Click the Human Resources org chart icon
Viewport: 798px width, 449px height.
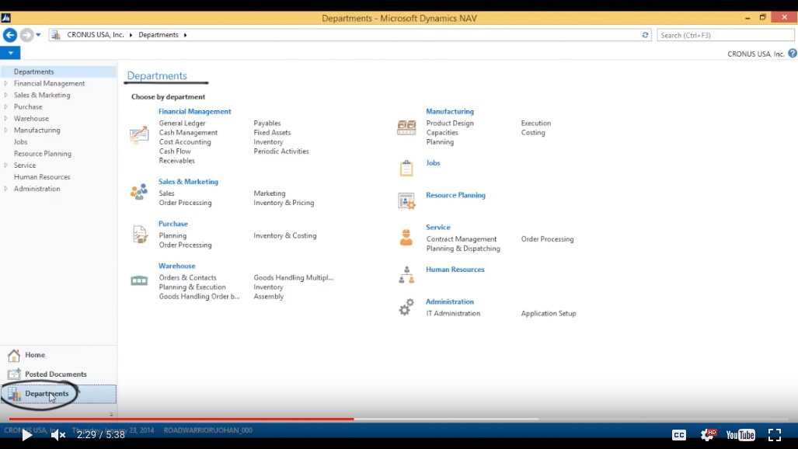point(406,275)
